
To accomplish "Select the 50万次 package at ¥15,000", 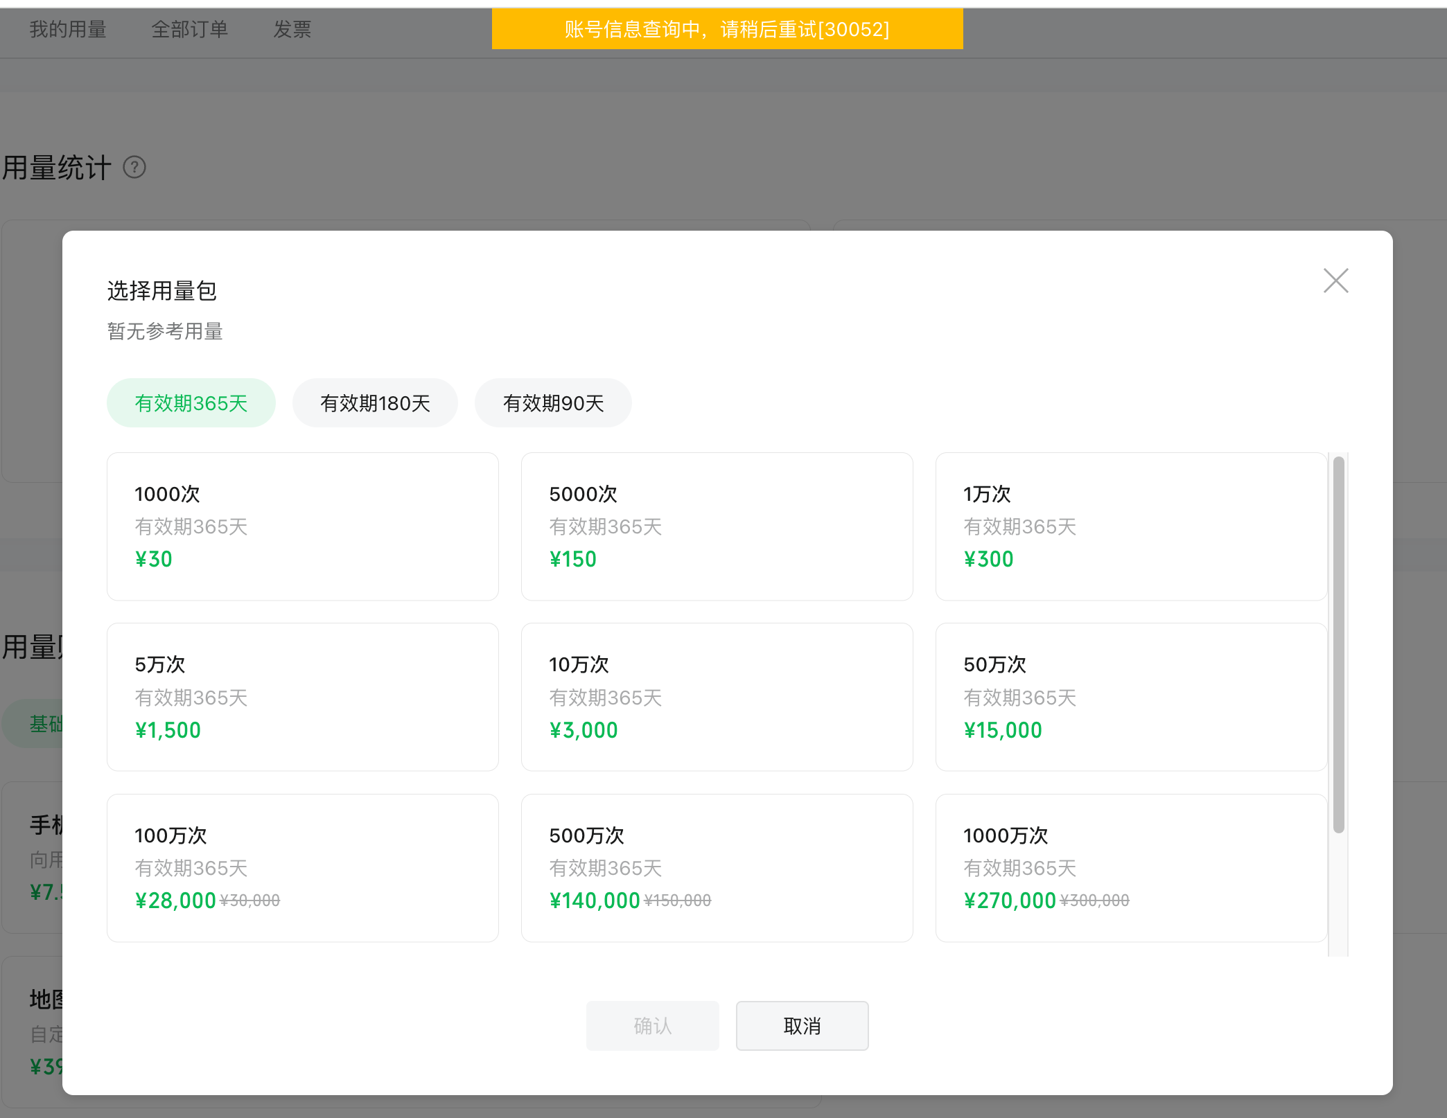I will [x=1131, y=697].
